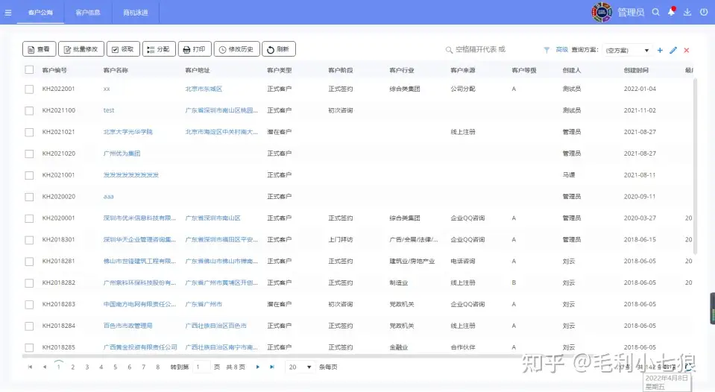Open customer link 广州优为集团
715x392 pixels.
[122, 154]
